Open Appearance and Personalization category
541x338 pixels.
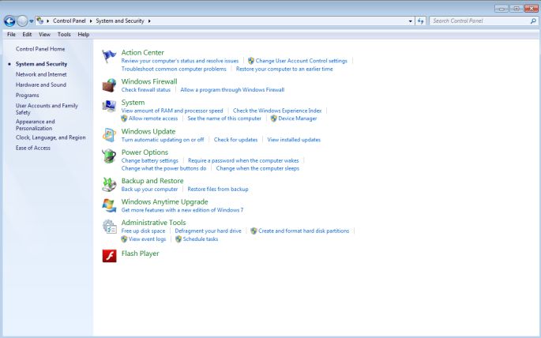[x=36, y=125]
